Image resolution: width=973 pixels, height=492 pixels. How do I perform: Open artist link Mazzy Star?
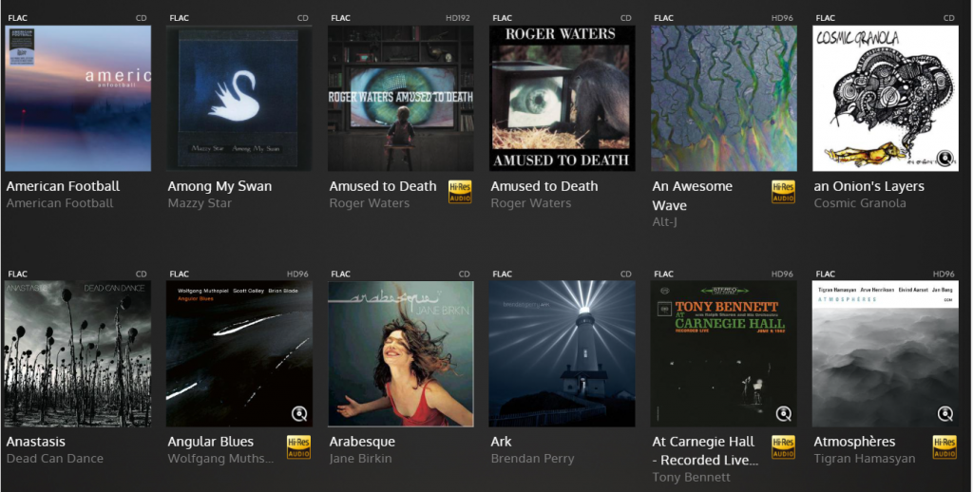coord(200,203)
